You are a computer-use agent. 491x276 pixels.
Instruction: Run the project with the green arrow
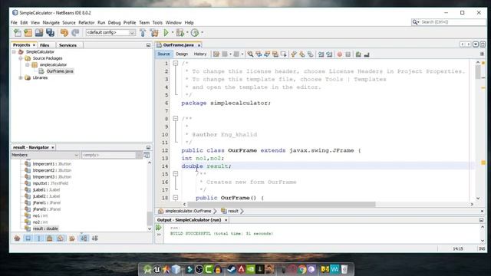click(166, 32)
